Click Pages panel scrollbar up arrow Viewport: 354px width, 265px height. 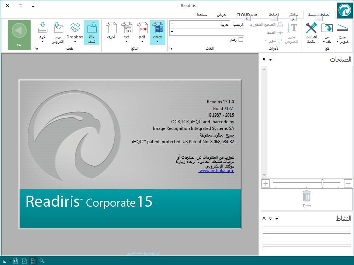pyautogui.click(x=264, y=69)
